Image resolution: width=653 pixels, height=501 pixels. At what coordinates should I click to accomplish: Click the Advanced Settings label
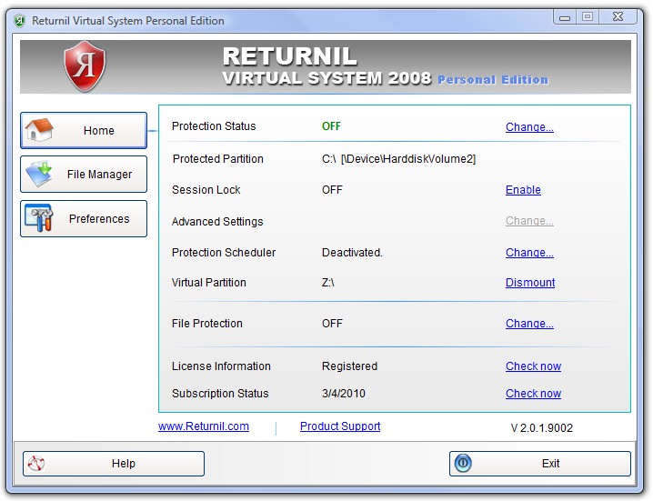point(217,222)
